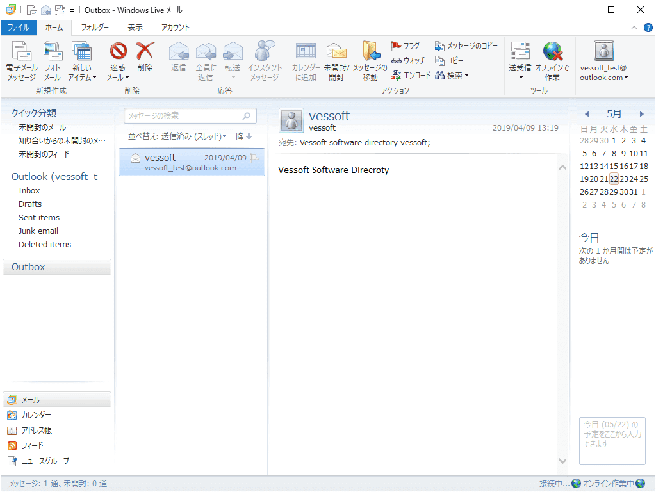
Task: Open vessoft_test@outlook.com account menu
Action: (603, 61)
